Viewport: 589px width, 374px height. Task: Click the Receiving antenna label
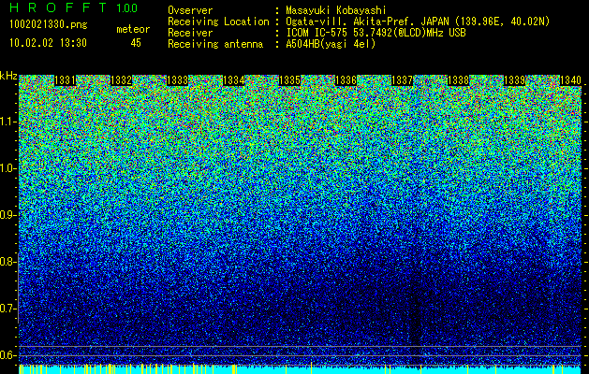215,44
